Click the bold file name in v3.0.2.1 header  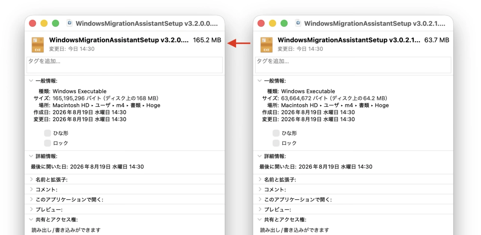349,40
